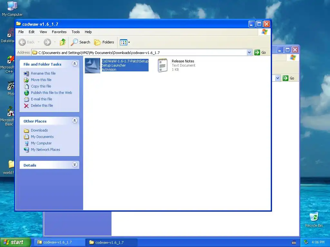Screen dimensions: 330x247
Task: Click Publish this file to the Web
Action: (x=51, y=93)
